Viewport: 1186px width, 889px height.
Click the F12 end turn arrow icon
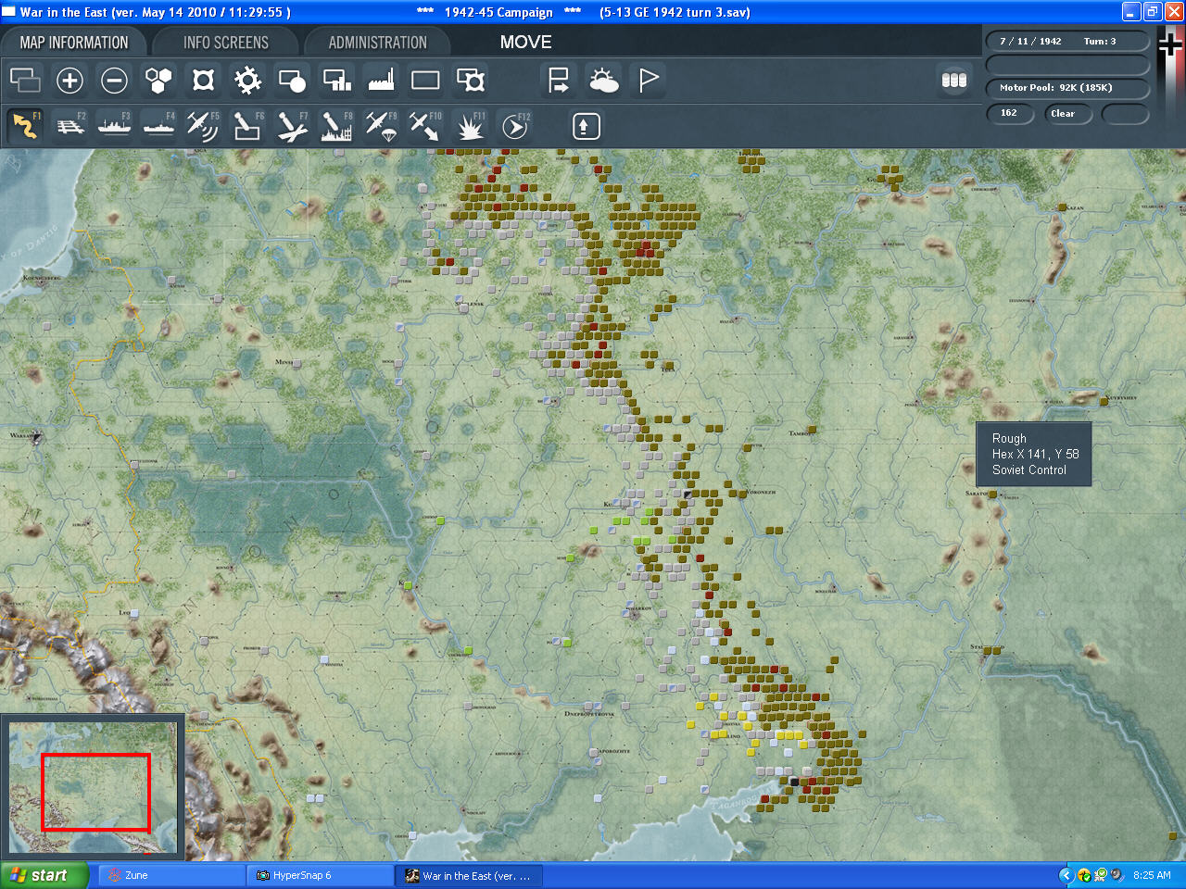point(514,126)
